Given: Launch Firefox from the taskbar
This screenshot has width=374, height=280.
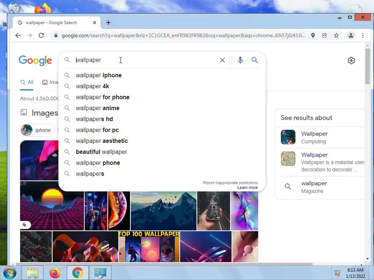Looking at the screenshot, I should click(55, 273).
